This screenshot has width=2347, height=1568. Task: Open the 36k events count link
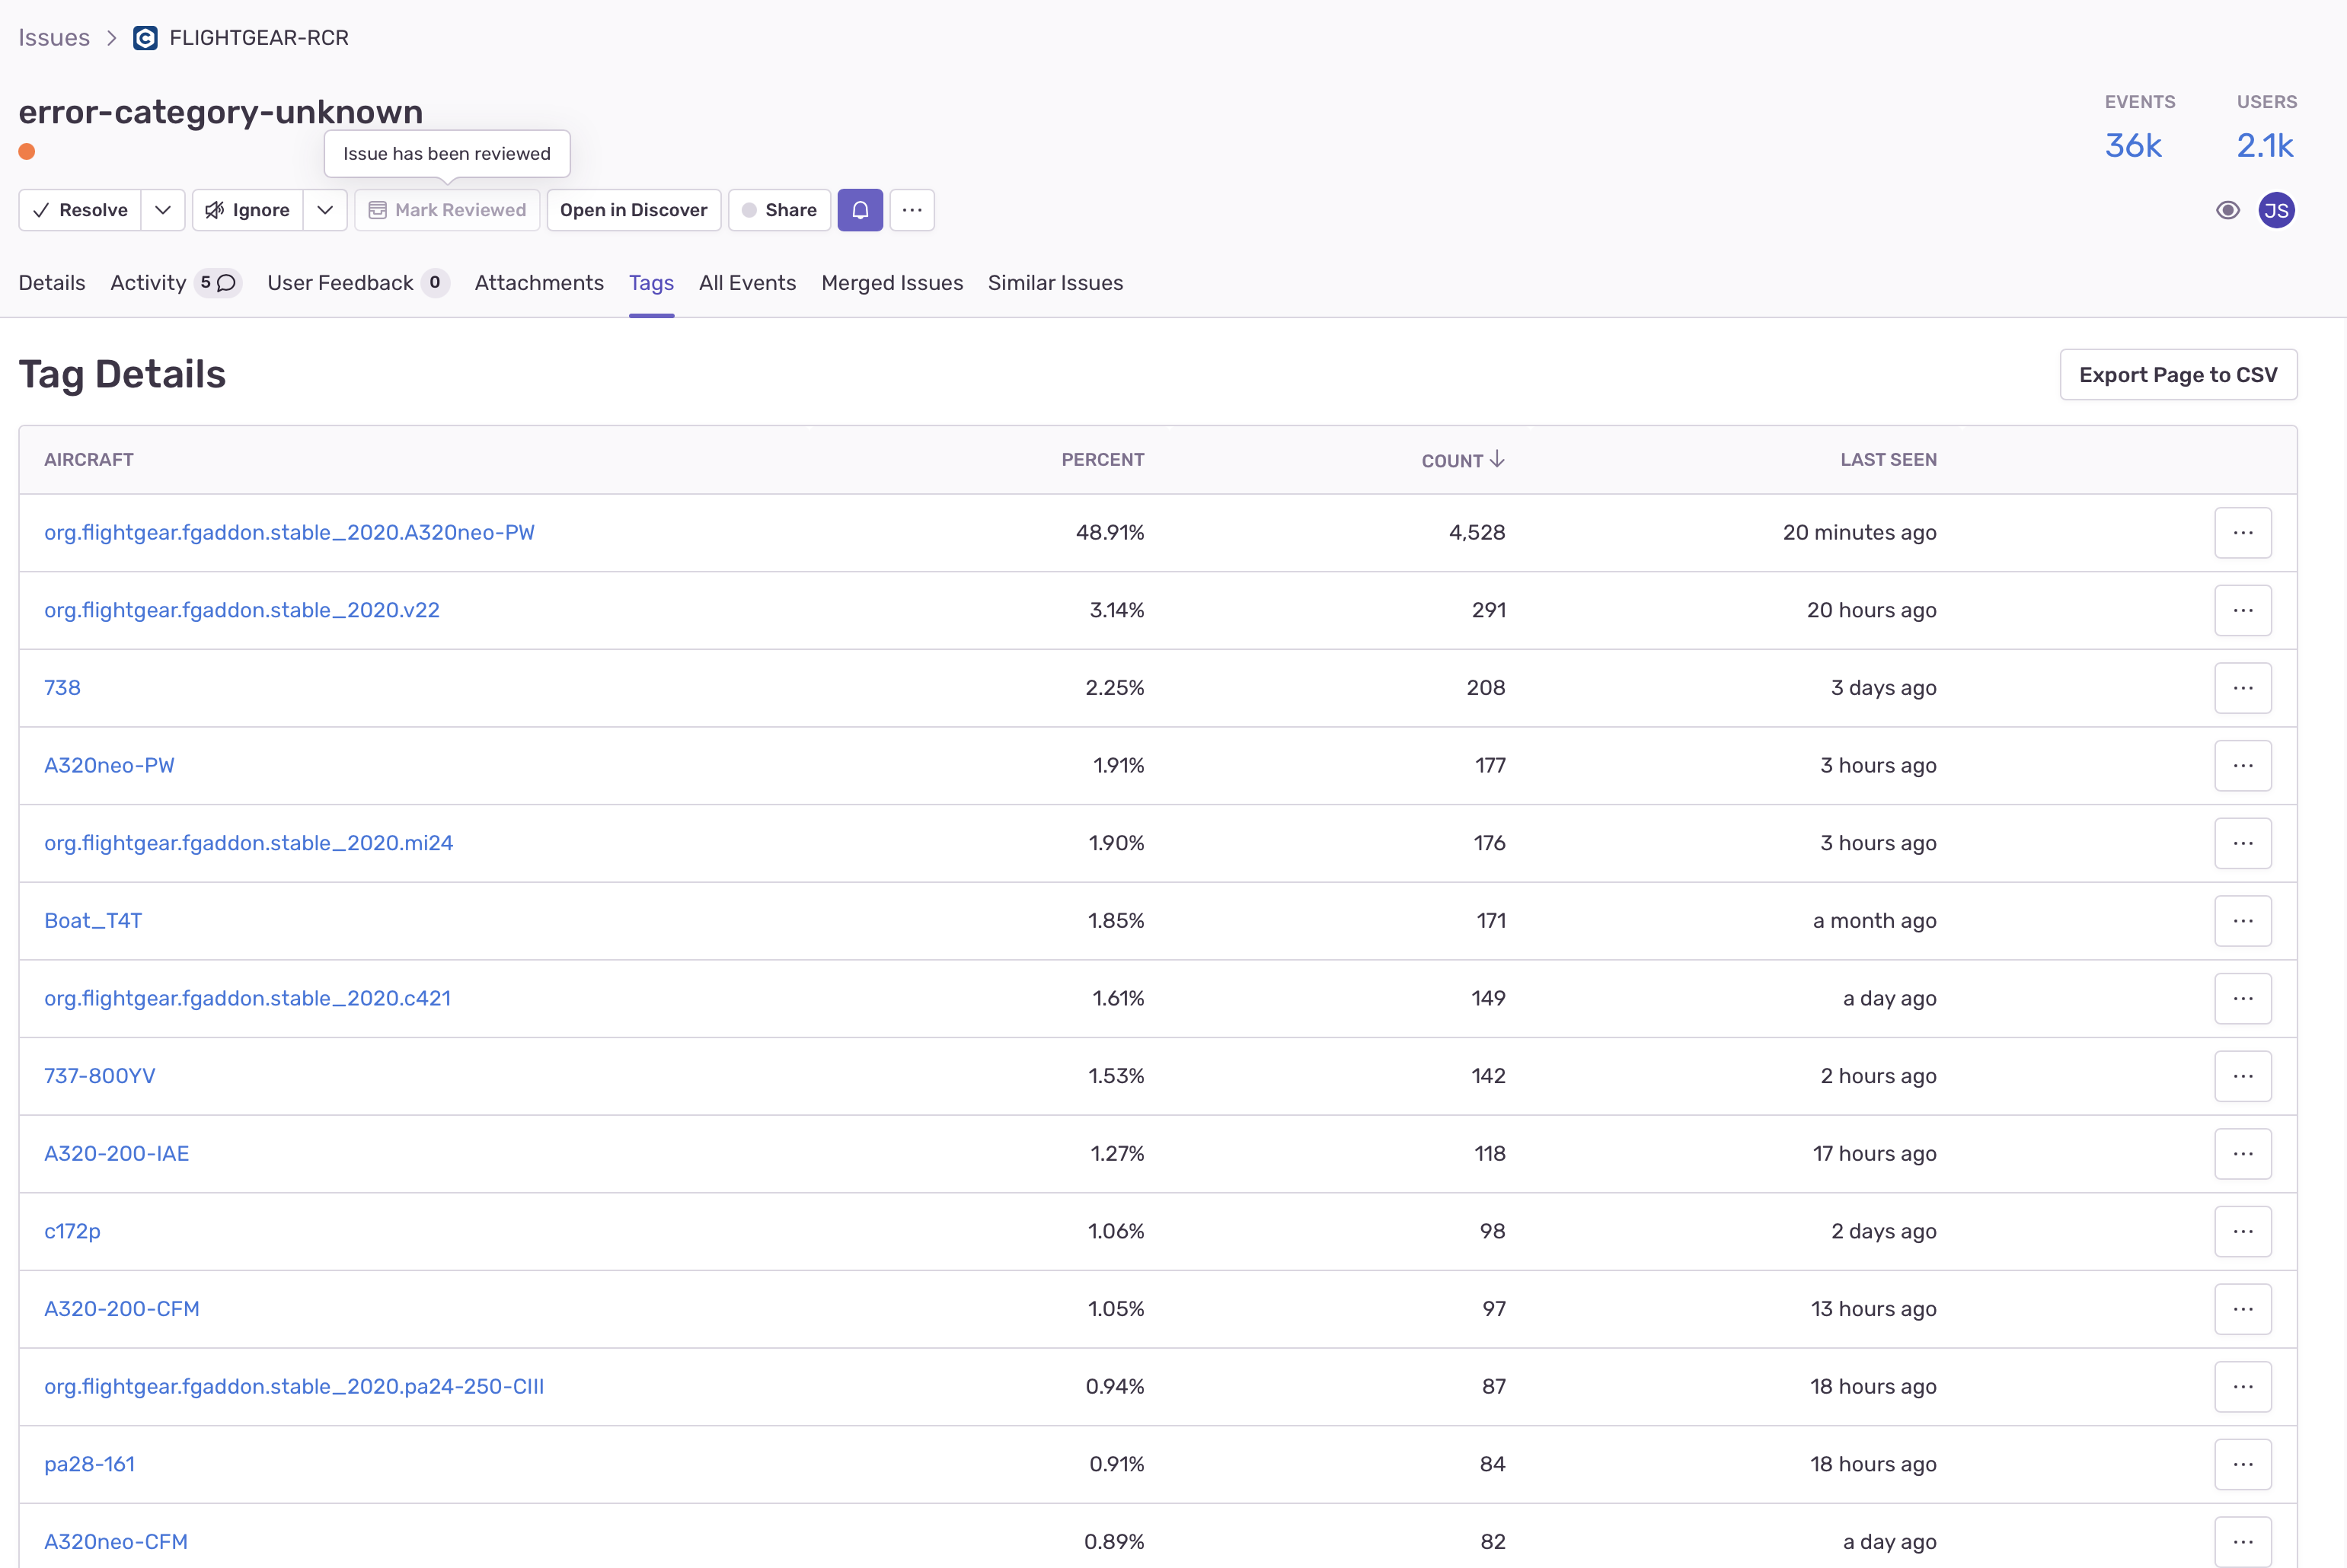pyautogui.click(x=2133, y=146)
